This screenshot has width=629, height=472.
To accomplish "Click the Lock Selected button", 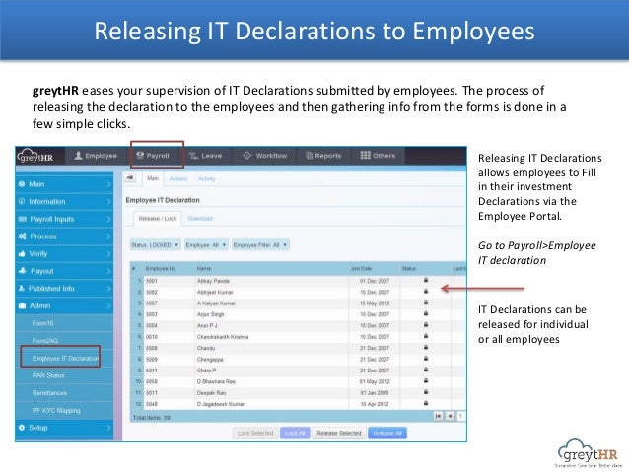I will click(255, 434).
